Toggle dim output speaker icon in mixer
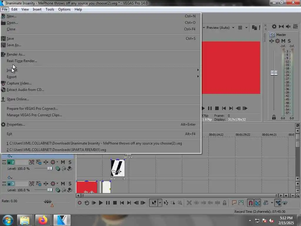 pos(288,26)
